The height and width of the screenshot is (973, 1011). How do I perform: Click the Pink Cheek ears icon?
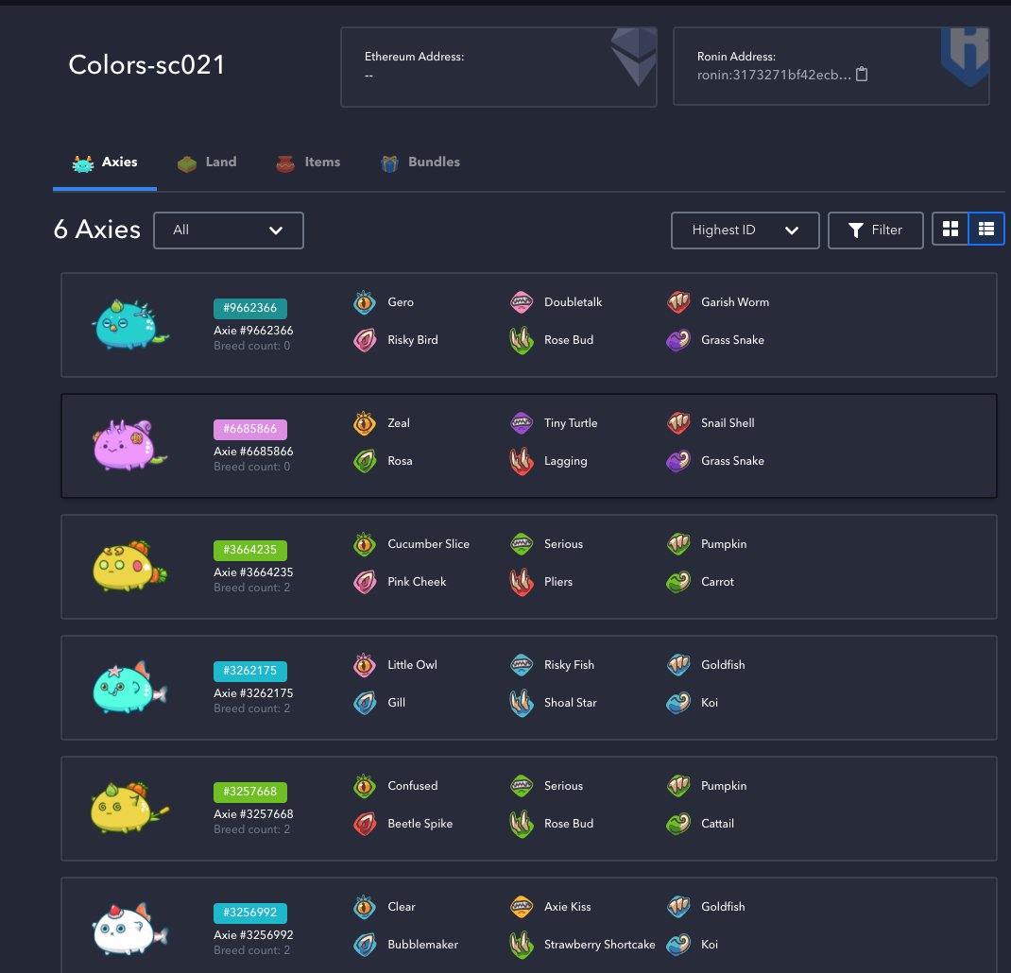(x=365, y=582)
